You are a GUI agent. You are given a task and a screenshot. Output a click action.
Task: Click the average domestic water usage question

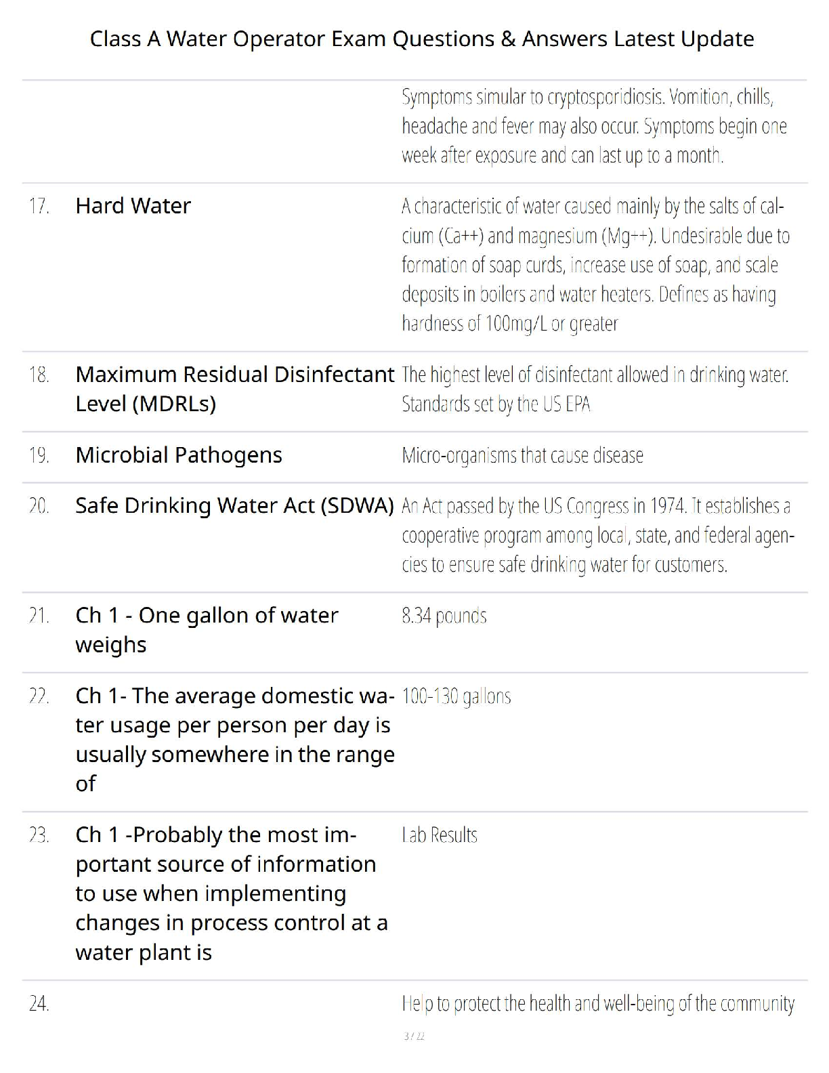pyautogui.click(x=234, y=739)
